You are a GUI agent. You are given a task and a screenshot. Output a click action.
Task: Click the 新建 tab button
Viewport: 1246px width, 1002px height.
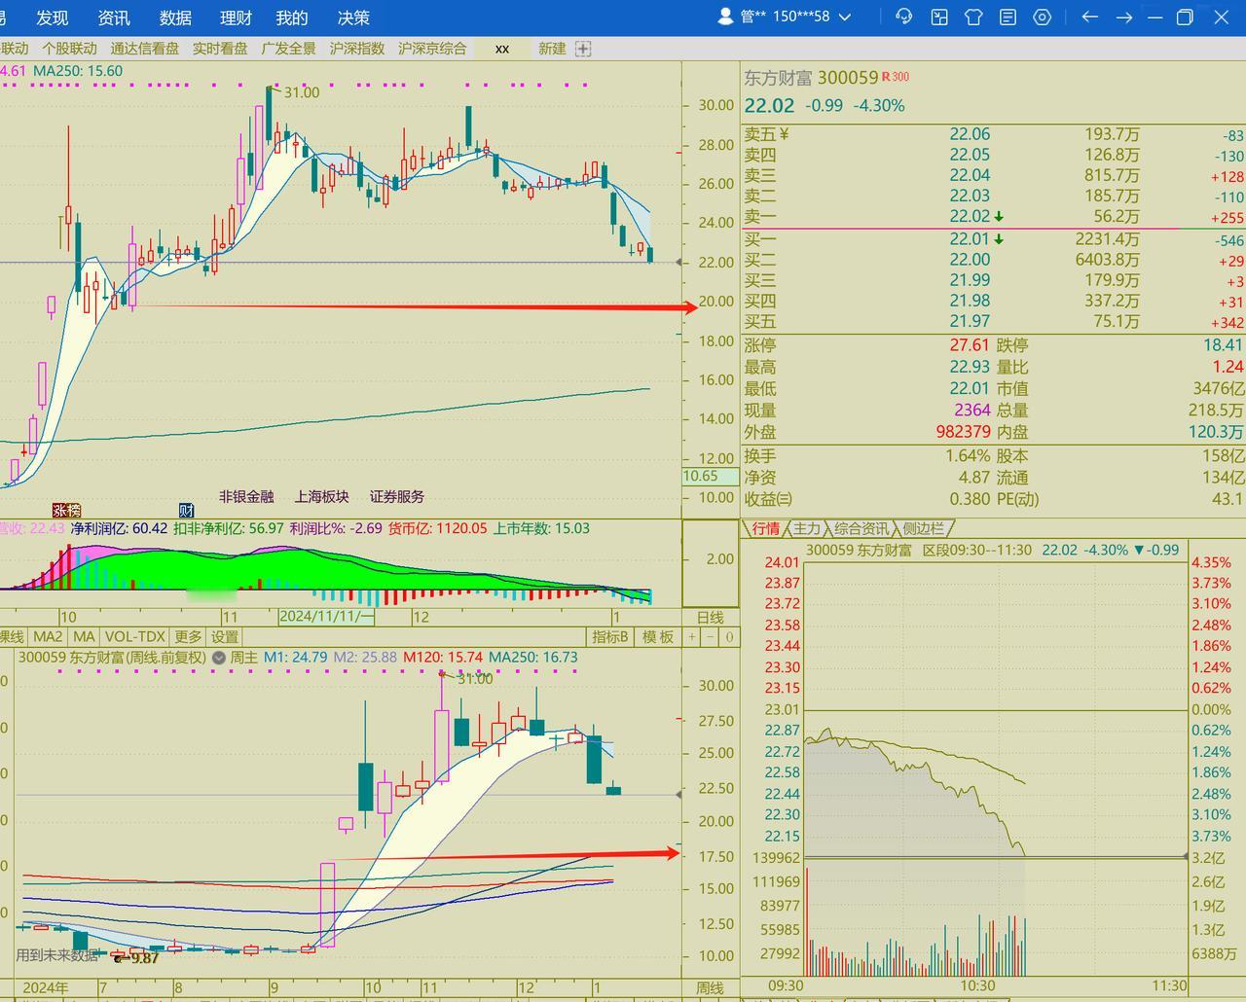pyautogui.click(x=552, y=49)
